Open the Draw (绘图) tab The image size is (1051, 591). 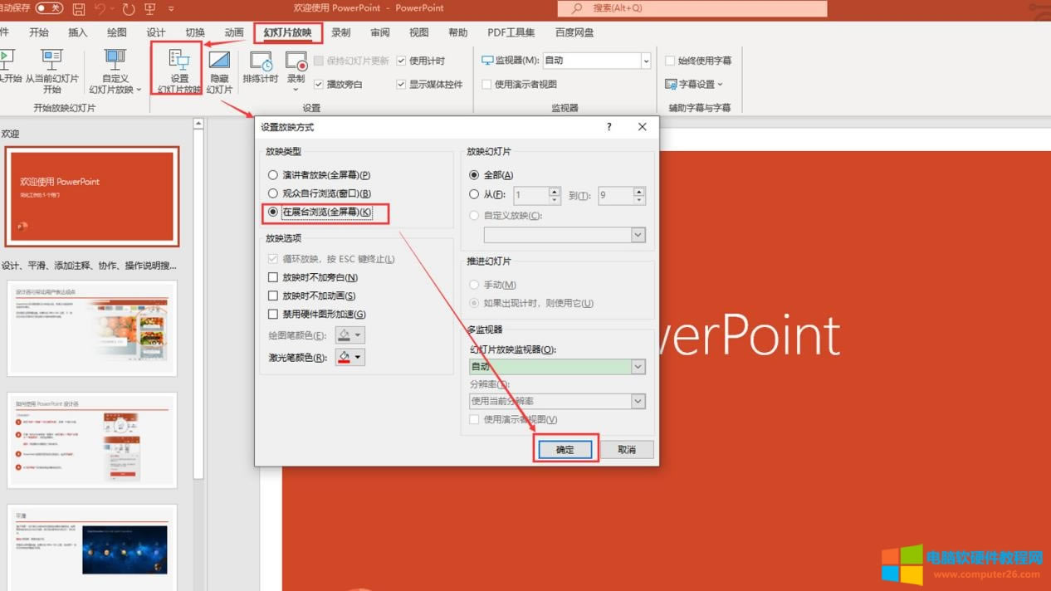click(116, 32)
